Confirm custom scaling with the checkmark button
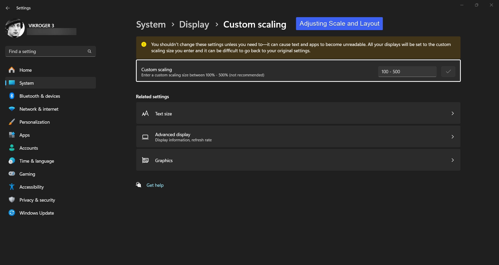Image resolution: width=499 pixels, height=265 pixels. tap(448, 71)
